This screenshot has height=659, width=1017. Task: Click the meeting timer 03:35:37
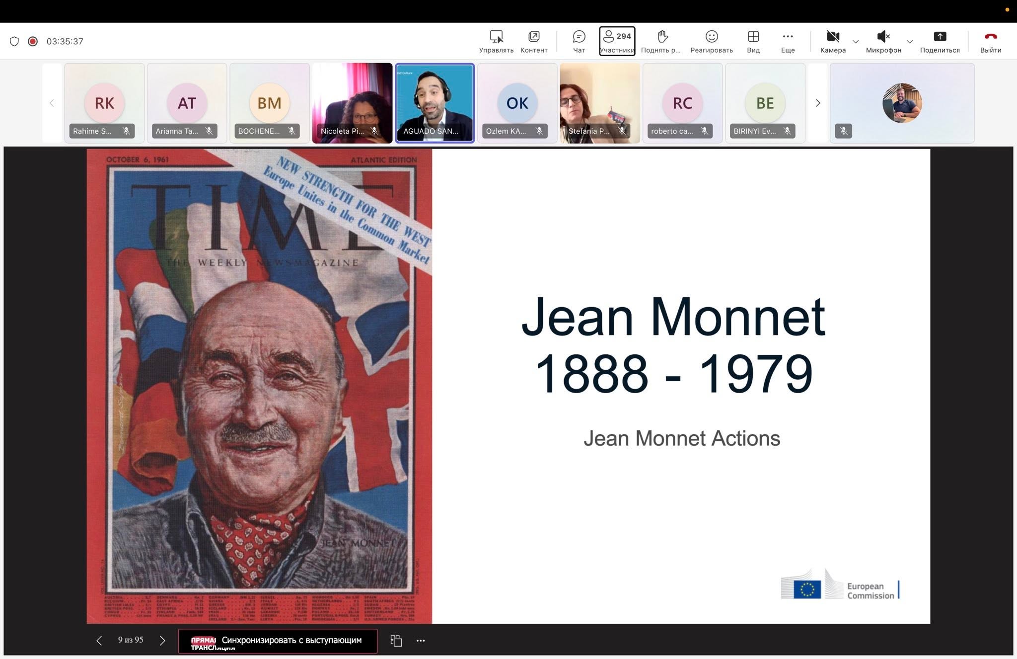[x=65, y=41]
